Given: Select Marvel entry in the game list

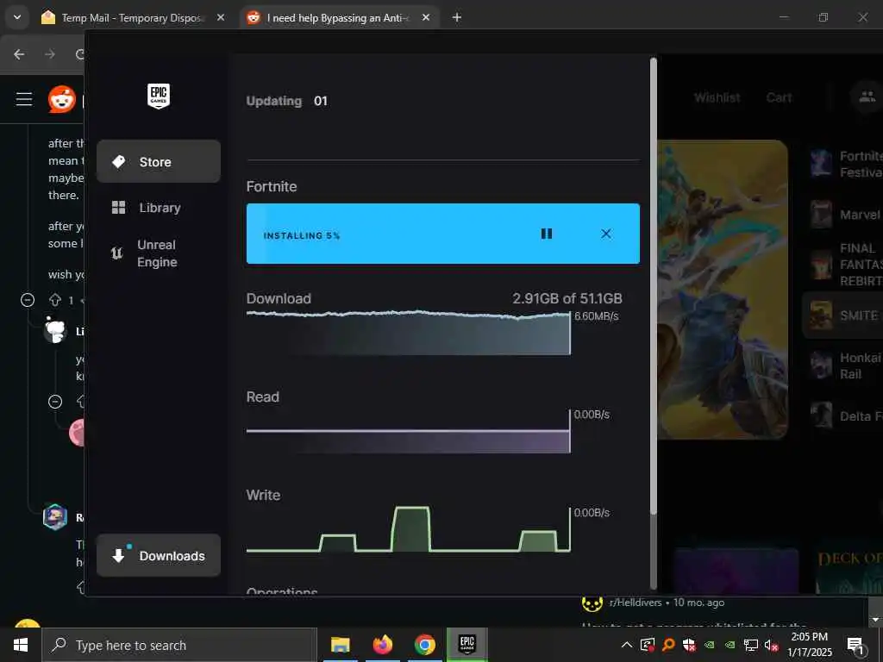Looking at the screenshot, I should (844, 215).
